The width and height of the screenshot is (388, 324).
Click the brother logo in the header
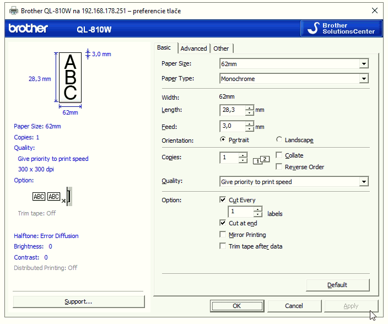pyautogui.click(x=28, y=29)
